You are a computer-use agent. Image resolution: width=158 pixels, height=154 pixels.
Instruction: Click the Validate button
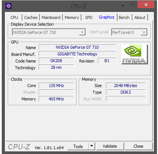click(x=110, y=147)
